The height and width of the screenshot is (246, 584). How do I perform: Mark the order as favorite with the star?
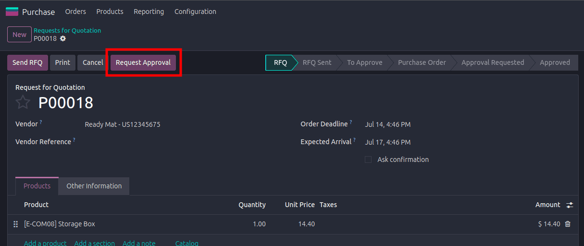point(23,102)
